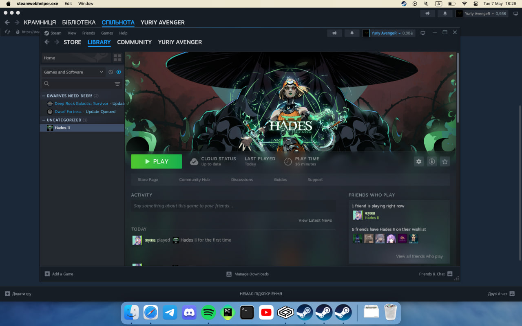522x326 pixels.
Task: Open the Wi-Fi status menu
Action: (464, 4)
